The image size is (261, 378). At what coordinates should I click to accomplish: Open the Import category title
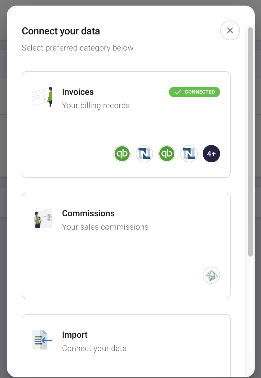click(x=75, y=335)
